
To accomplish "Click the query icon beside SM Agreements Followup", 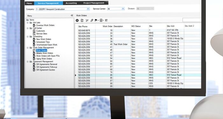I will point(34,67).
